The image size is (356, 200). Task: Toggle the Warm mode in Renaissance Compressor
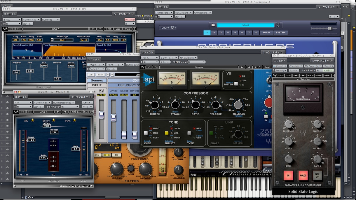pyautogui.click(x=74, y=120)
